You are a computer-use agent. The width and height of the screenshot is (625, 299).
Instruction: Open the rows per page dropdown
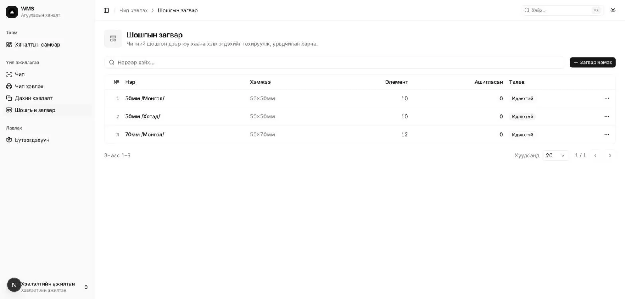pos(556,155)
